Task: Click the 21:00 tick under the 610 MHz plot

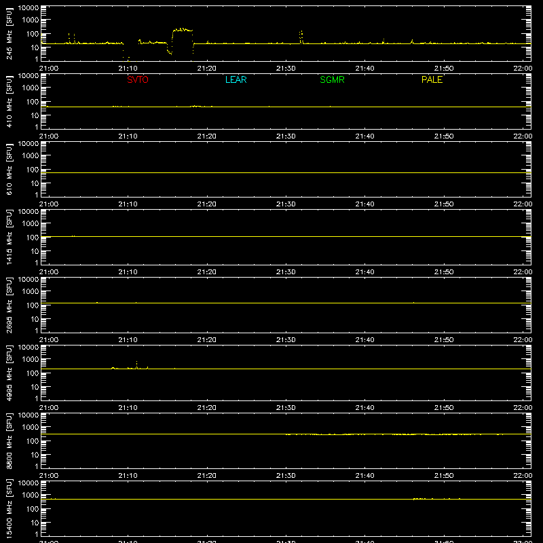Action: click(x=49, y=204)
